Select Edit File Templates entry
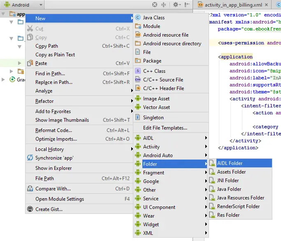This screenshot has width=281, height=241. pos(165,128)
